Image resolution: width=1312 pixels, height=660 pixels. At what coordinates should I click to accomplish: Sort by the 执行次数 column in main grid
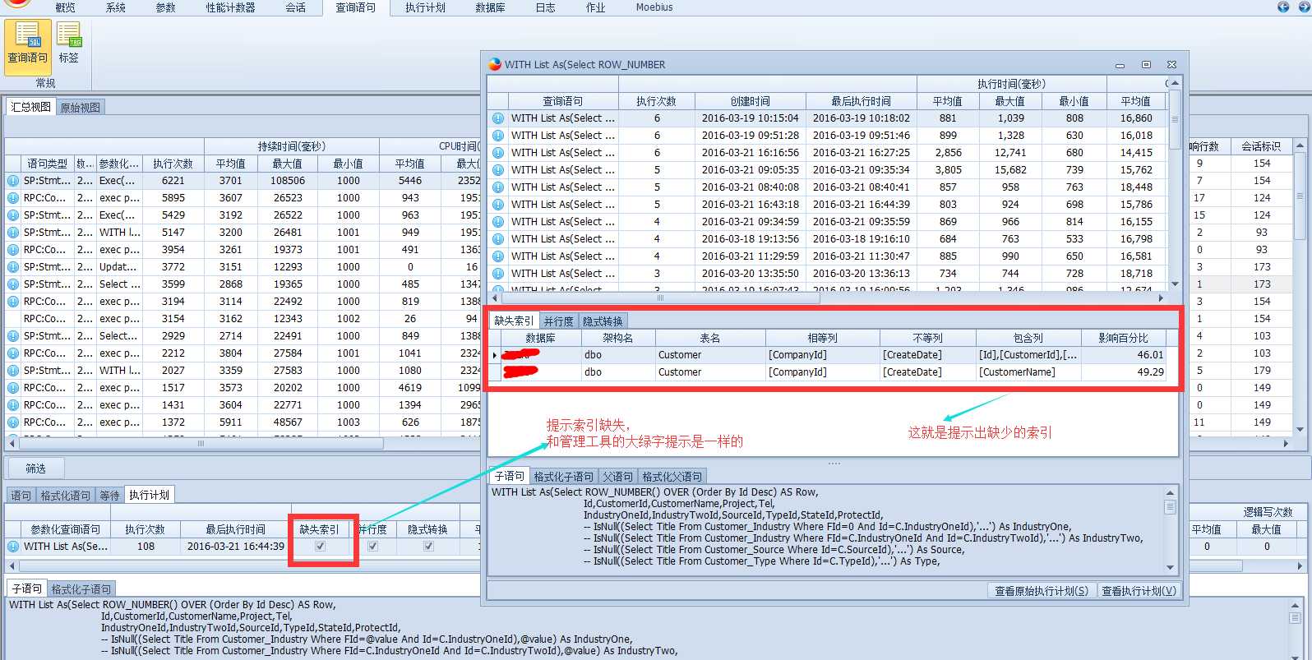pos(173,164)
